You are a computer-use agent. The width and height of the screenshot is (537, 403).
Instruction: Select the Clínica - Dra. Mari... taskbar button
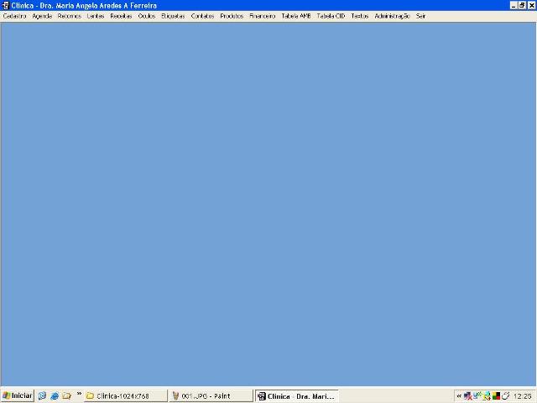tap(296, 395)
